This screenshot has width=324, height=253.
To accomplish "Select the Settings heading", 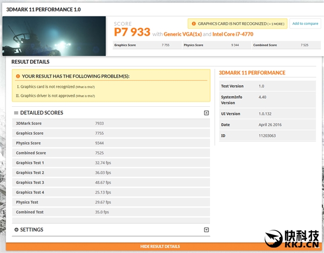I will 32,230.
